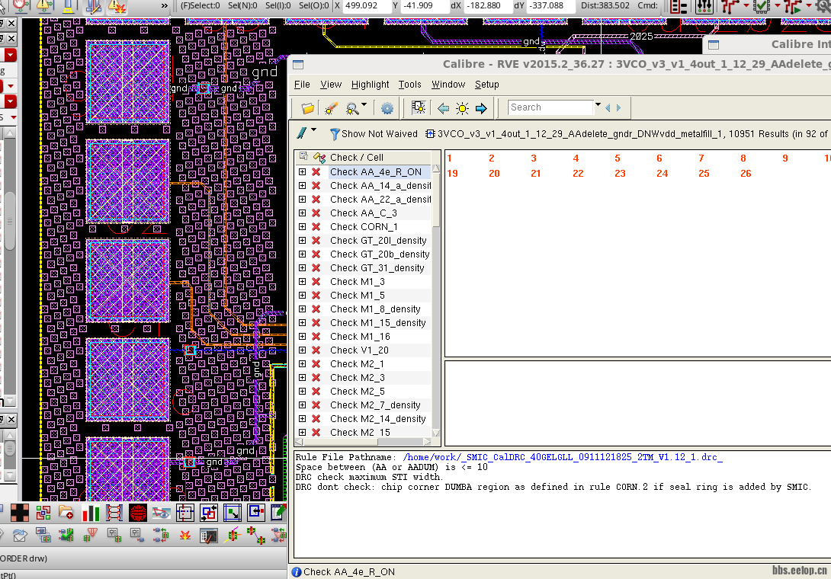831x579 pixels.
Task: Go to previous result with left arrow
Action: pos(443,108)
